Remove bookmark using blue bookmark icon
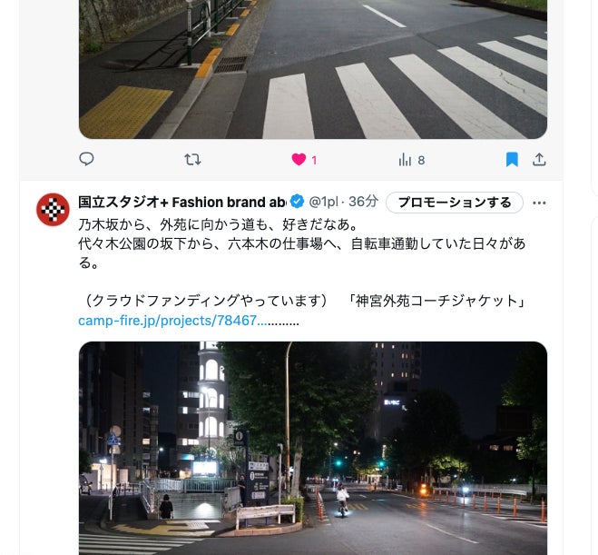The height and width of the screenshot is (555, 598). (512, 159)
